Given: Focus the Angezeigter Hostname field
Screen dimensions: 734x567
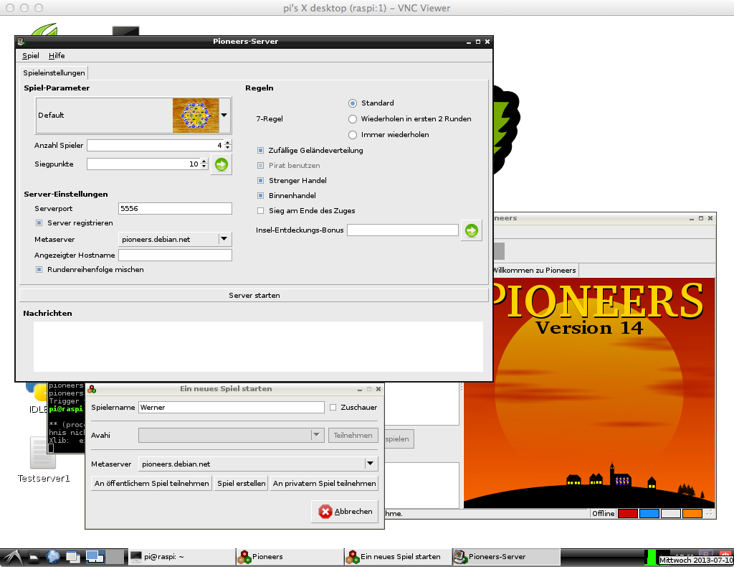Looking at the screenshot, I should (x=175, y=255).
